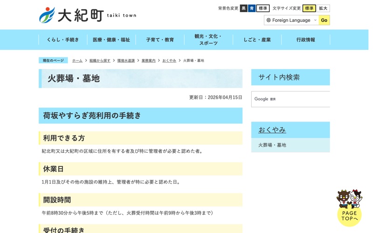Reset background color to standard (標準)
This screenshot has height=233, width=373.
click(x=263, y=8)
